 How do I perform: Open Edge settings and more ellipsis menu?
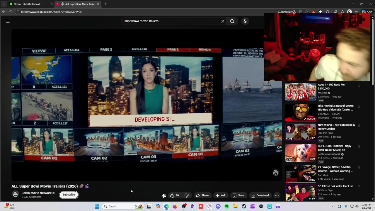(x=356, y=12)
